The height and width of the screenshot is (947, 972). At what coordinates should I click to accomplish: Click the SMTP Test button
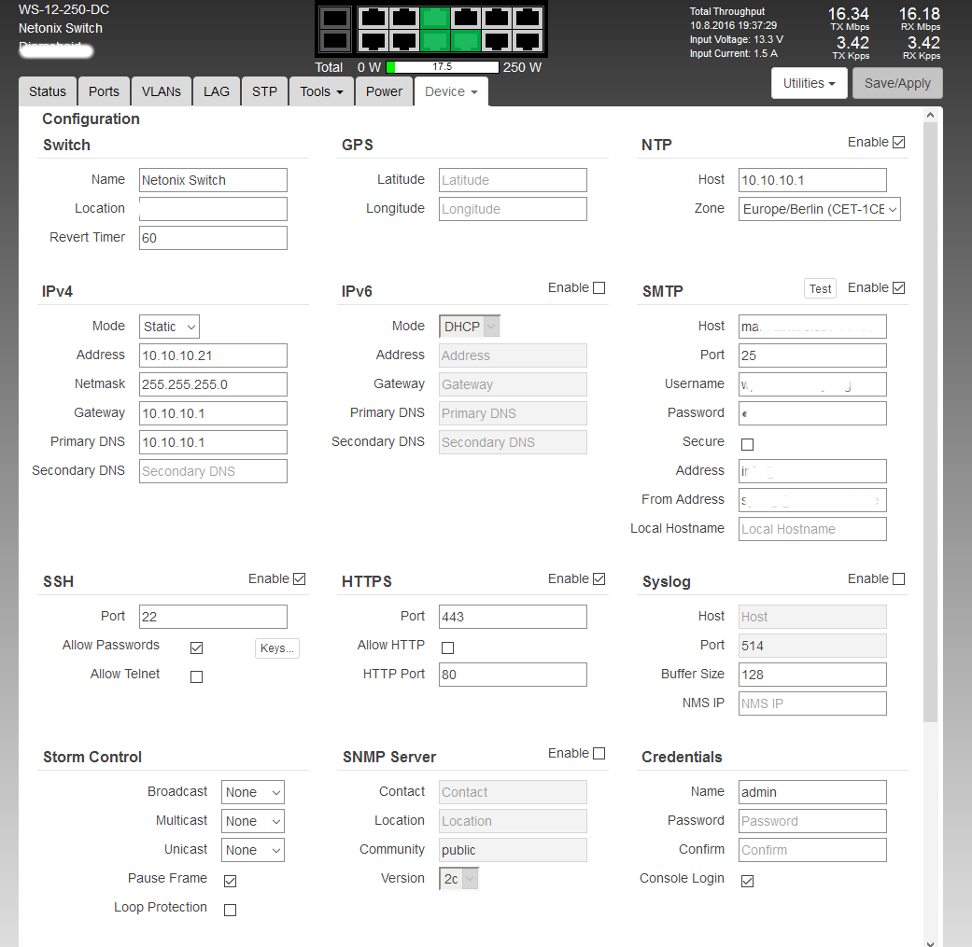[x=820, y=289]
